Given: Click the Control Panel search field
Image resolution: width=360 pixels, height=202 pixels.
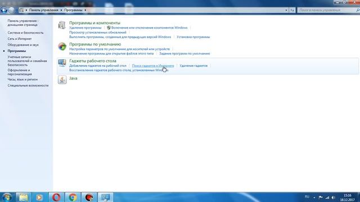Looking at the screenshot, I should point(328,10).
